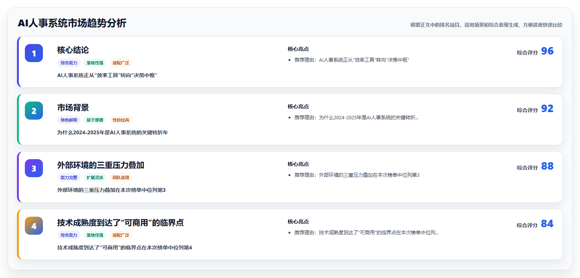Image resolution: width=580 pixels, height=278 pixels.
Task: Click 落地性强 tag in 核心结论 card
Action: click(95, 63)
